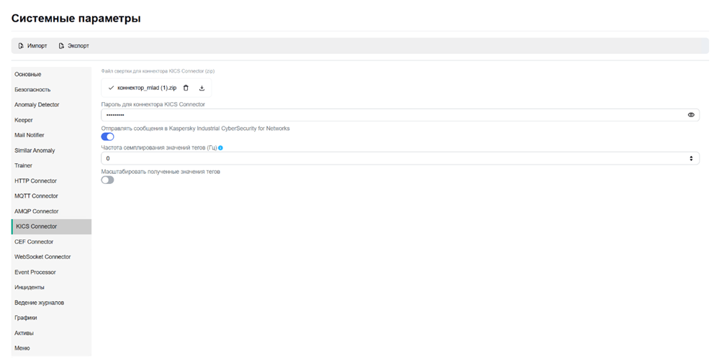Click the checkmark icon beside uploaded zip

[x=111, y=88]
